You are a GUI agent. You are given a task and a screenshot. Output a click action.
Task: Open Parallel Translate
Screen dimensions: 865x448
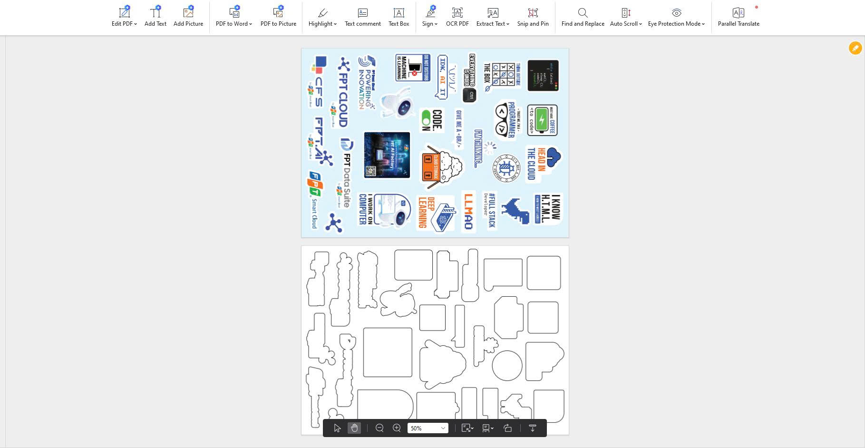739,17
